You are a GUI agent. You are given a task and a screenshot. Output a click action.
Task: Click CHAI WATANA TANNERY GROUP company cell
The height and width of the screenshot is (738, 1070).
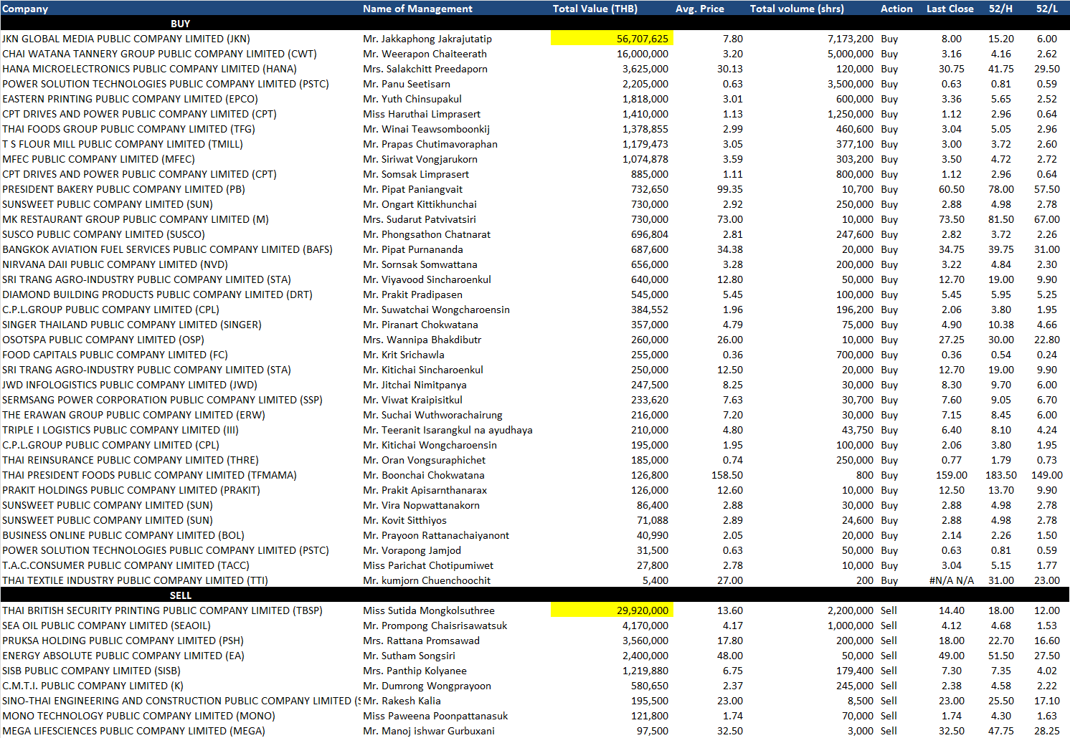point(159,54)
